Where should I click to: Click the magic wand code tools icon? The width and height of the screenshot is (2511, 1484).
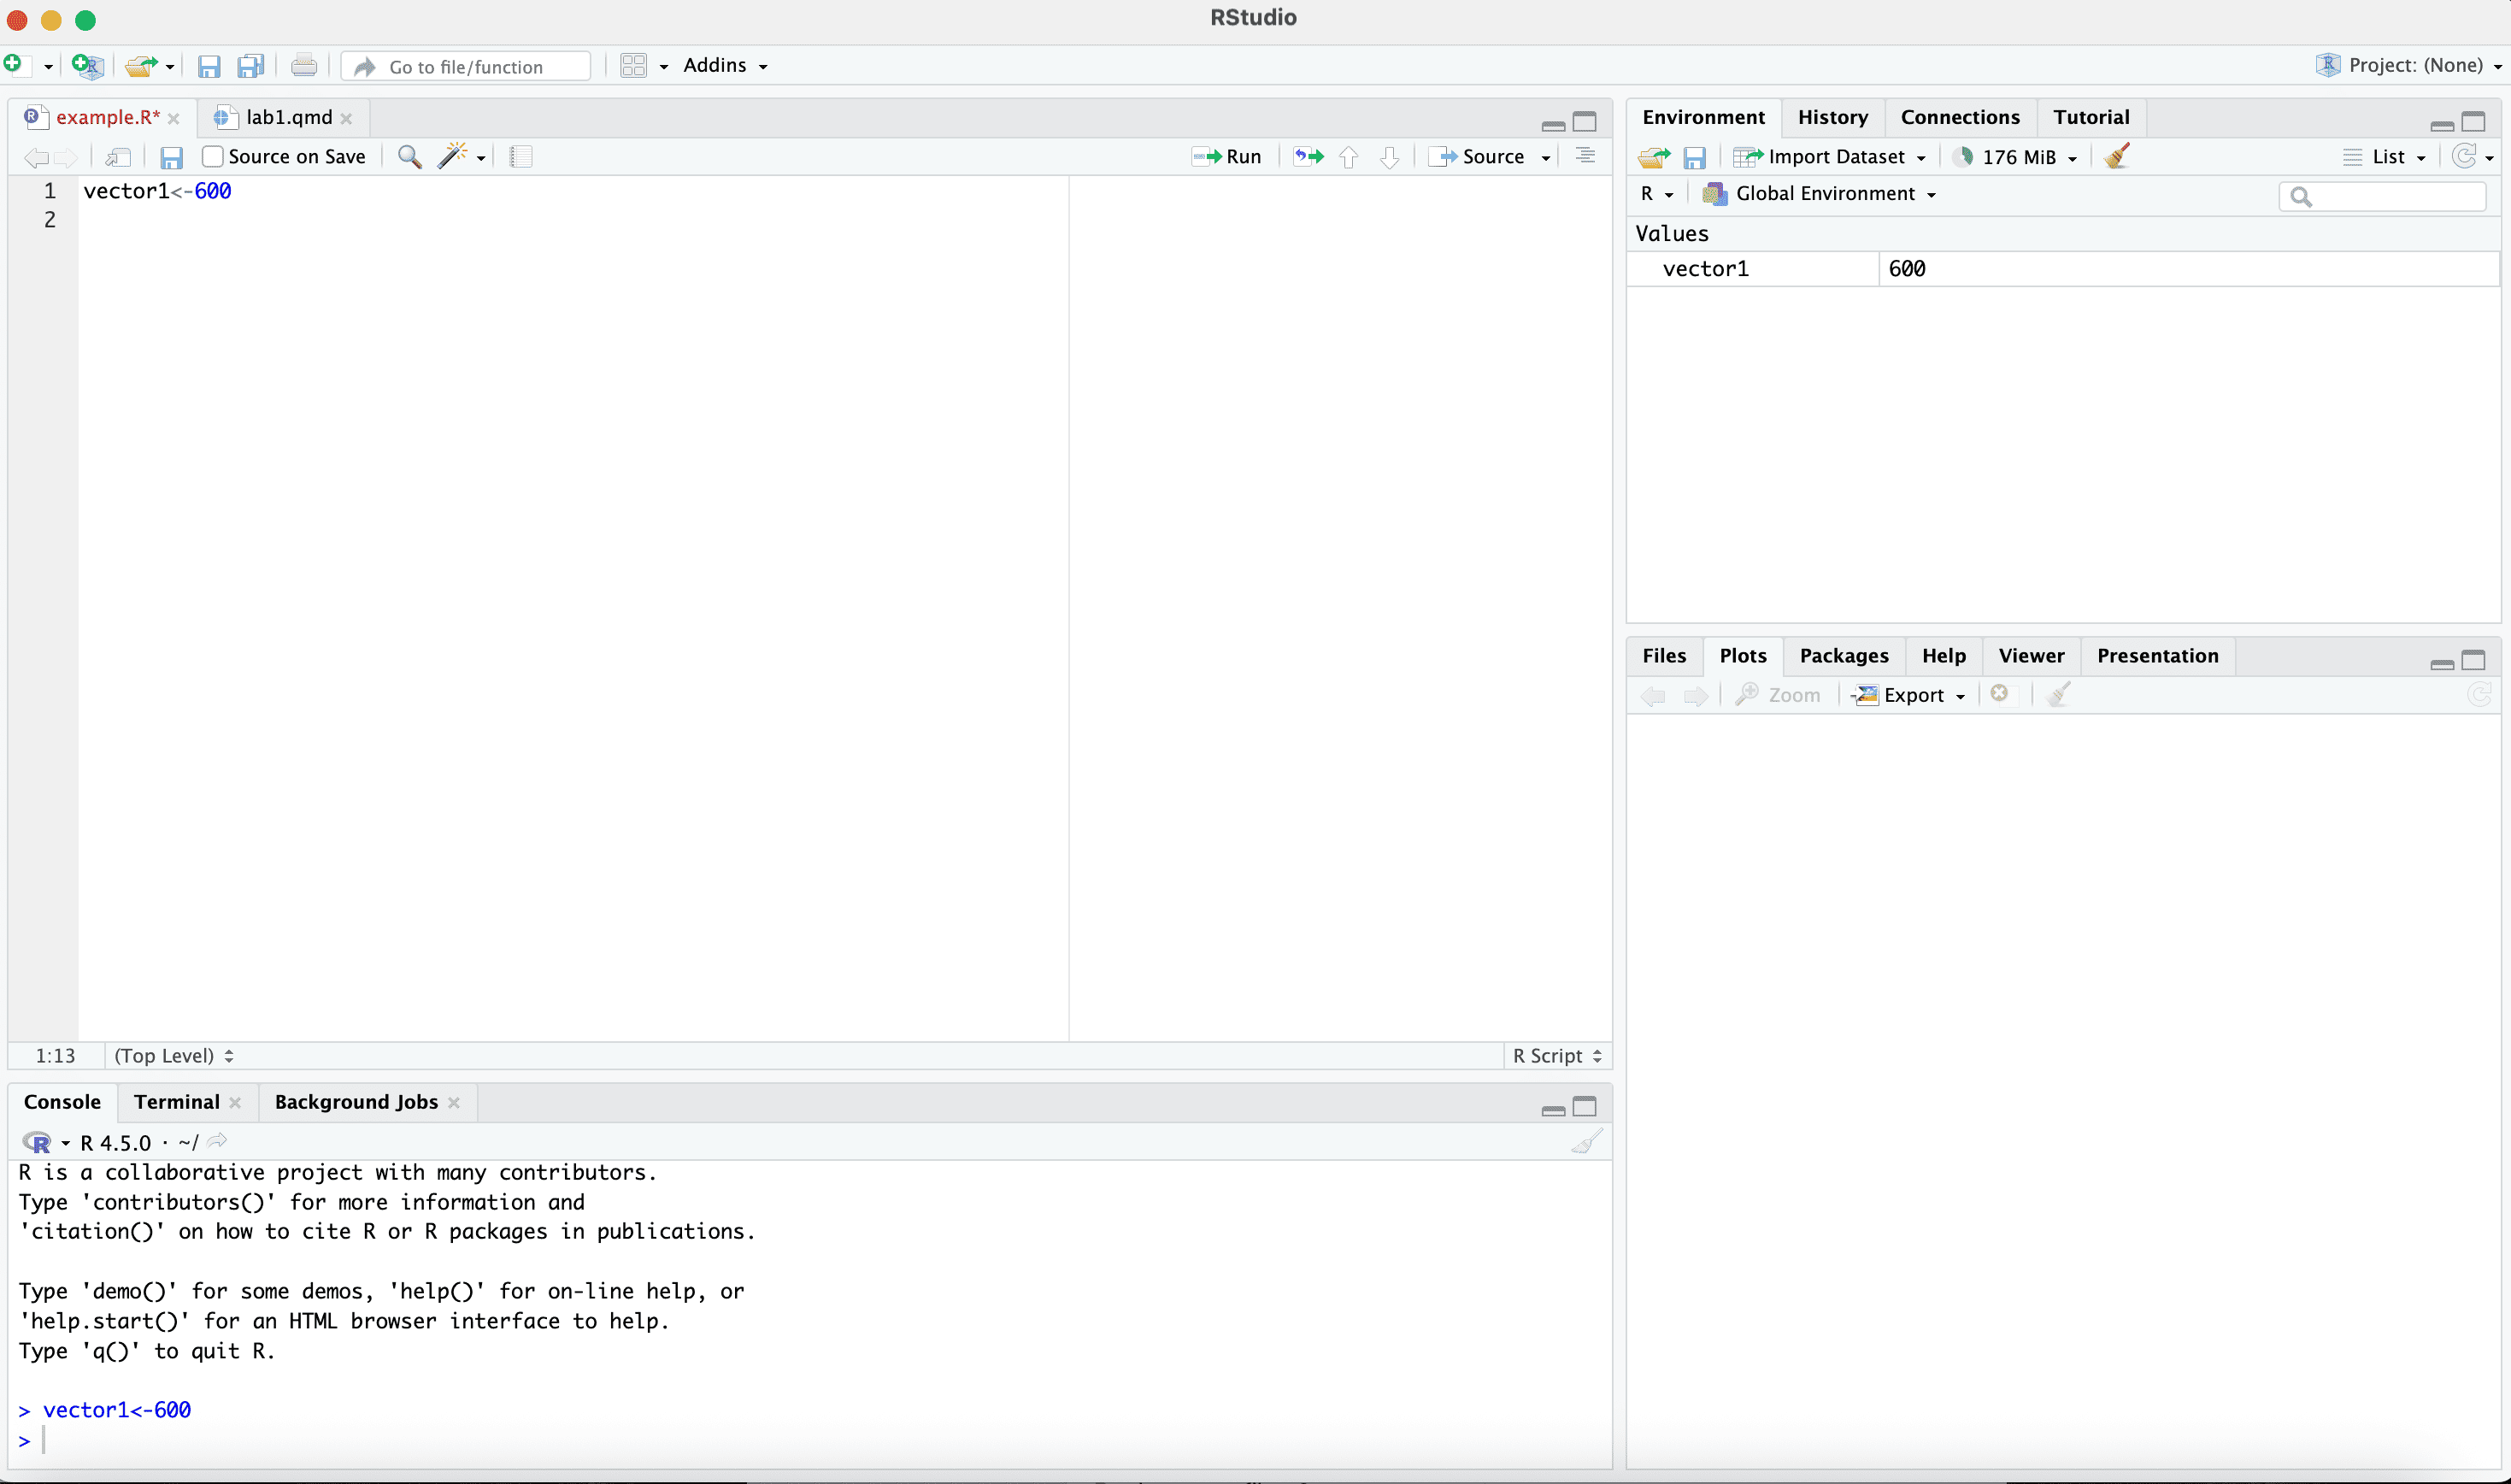tap(453, 156)
